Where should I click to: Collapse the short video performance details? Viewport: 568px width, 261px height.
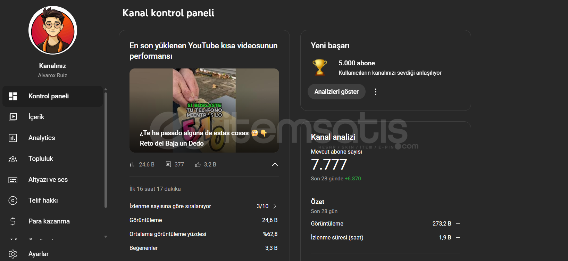pyautogui.click(x=275, y=164)
